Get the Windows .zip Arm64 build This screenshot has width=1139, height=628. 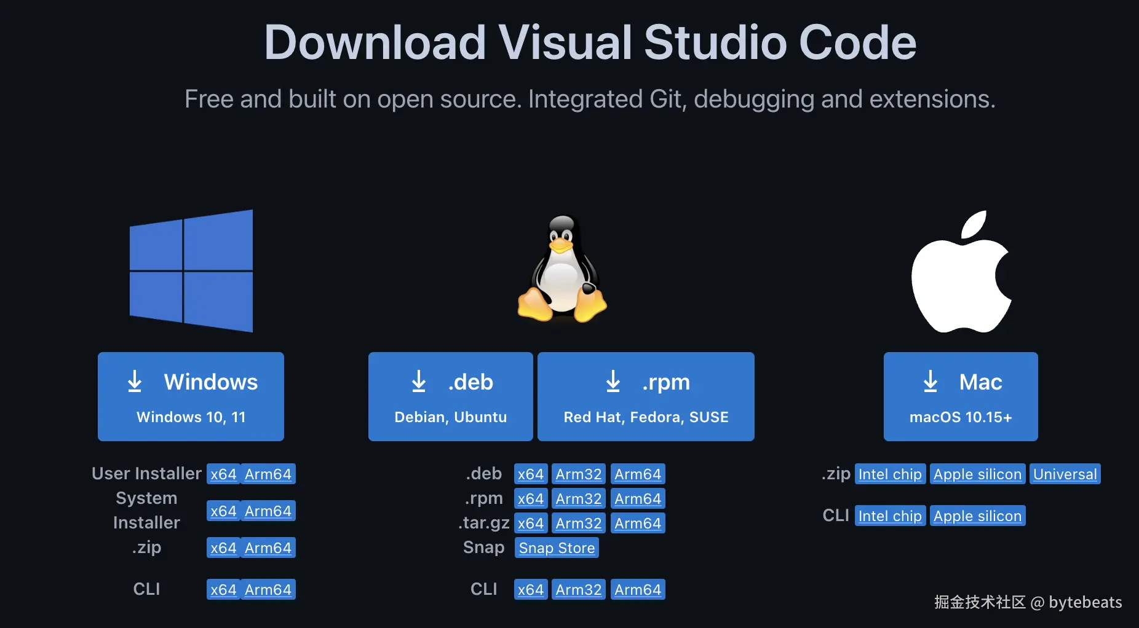[x=268, y=548]
